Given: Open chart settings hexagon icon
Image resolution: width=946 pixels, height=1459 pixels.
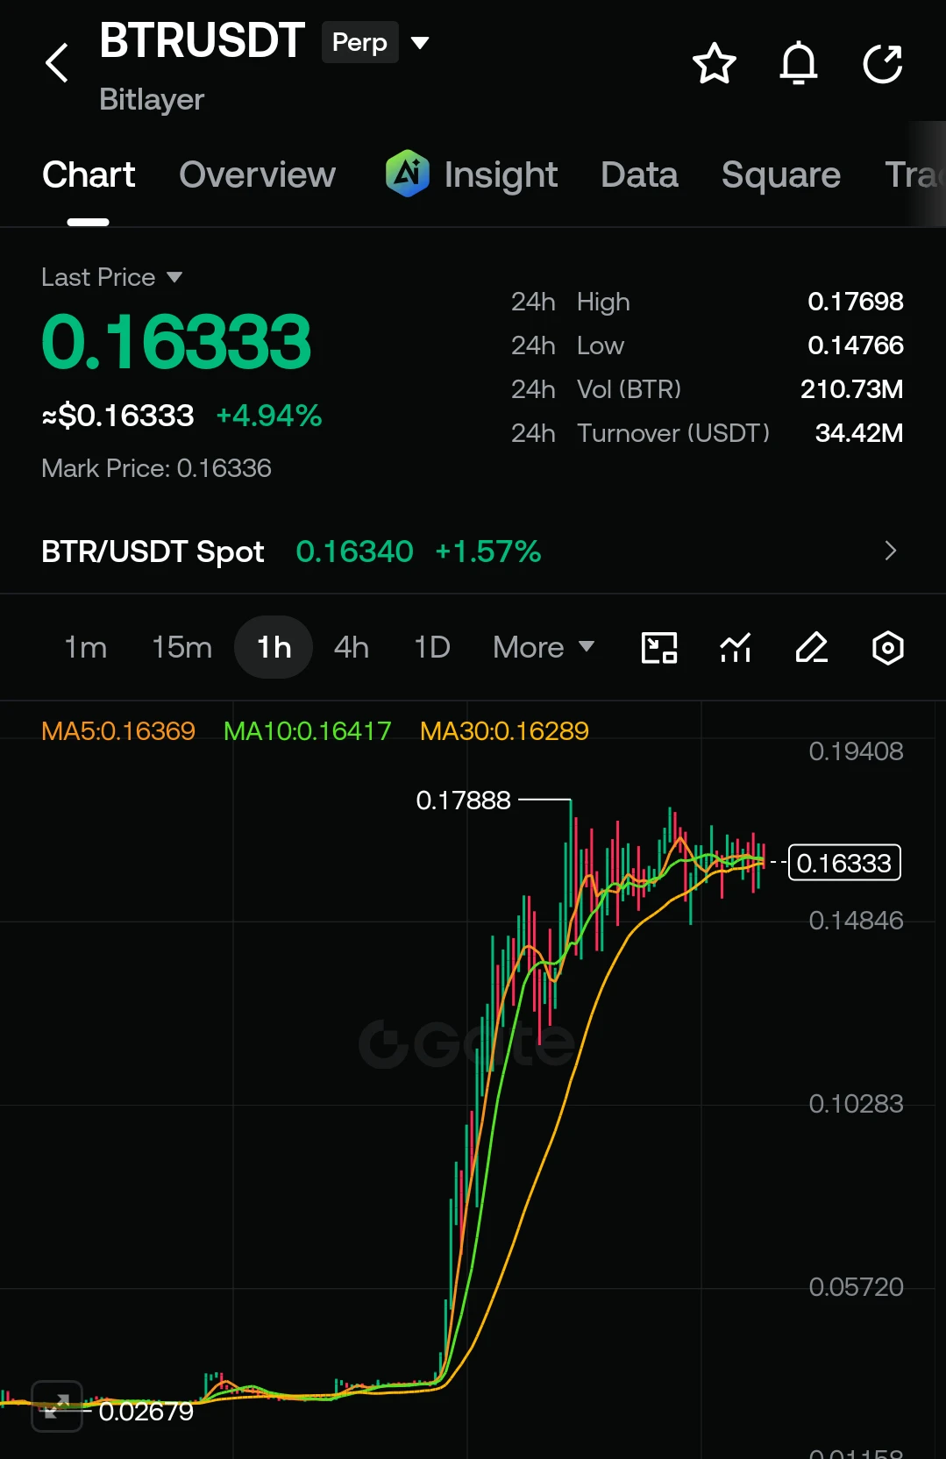Looking at the screenshot, I should (887, 648).
